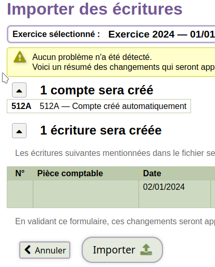
Task: Click the Annuler button
Action: 45,250
